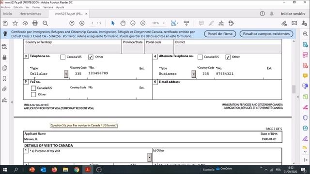310x174 pixels.
Task: Click Resaltar campos existentes button
Action: pyautogui.click(x=266, y=34)
